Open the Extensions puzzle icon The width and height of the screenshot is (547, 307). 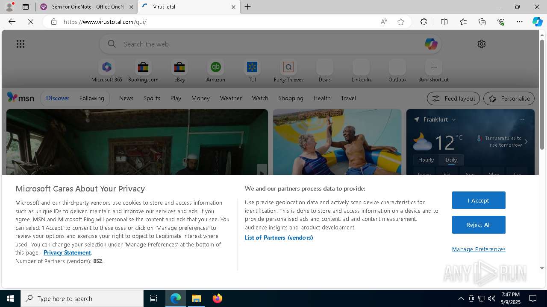pos(423,22)
